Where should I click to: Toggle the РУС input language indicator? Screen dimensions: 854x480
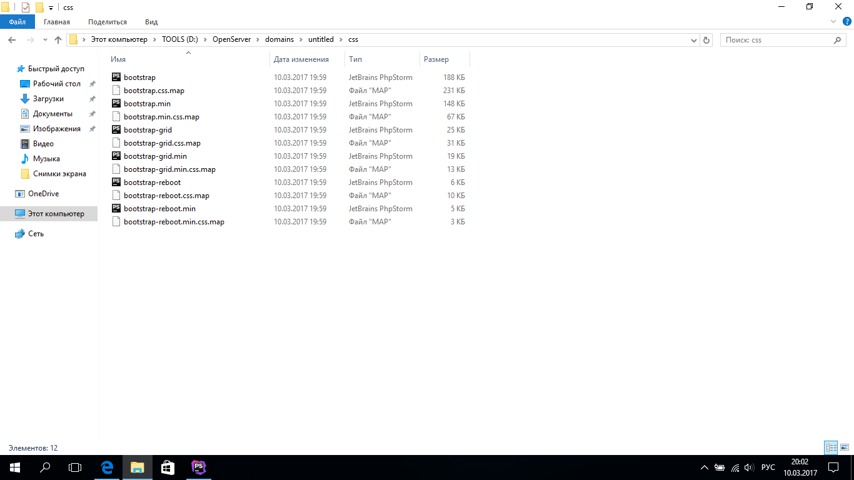point(768,467)
